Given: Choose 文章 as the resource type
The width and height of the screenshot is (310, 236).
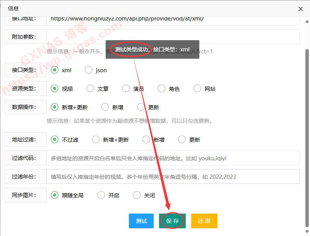Looking at the screenshot, I should point(91,88).
